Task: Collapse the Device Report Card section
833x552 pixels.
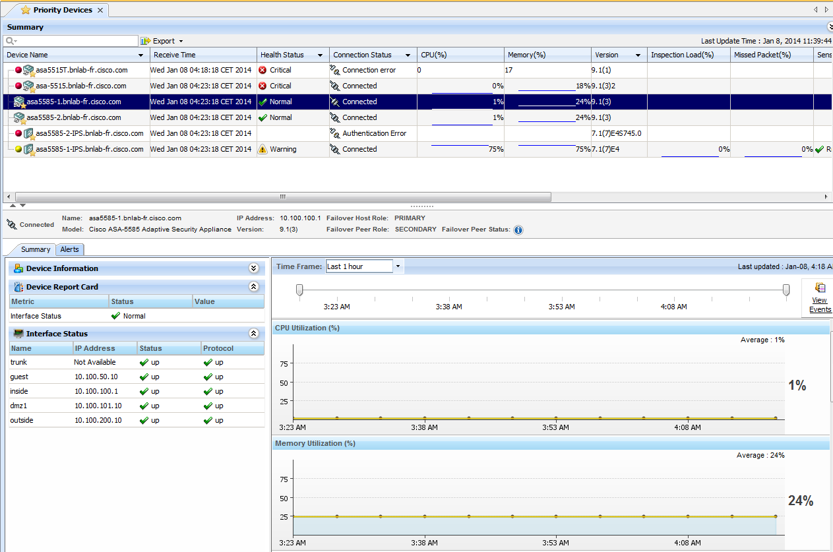Action: click(253, 287)
